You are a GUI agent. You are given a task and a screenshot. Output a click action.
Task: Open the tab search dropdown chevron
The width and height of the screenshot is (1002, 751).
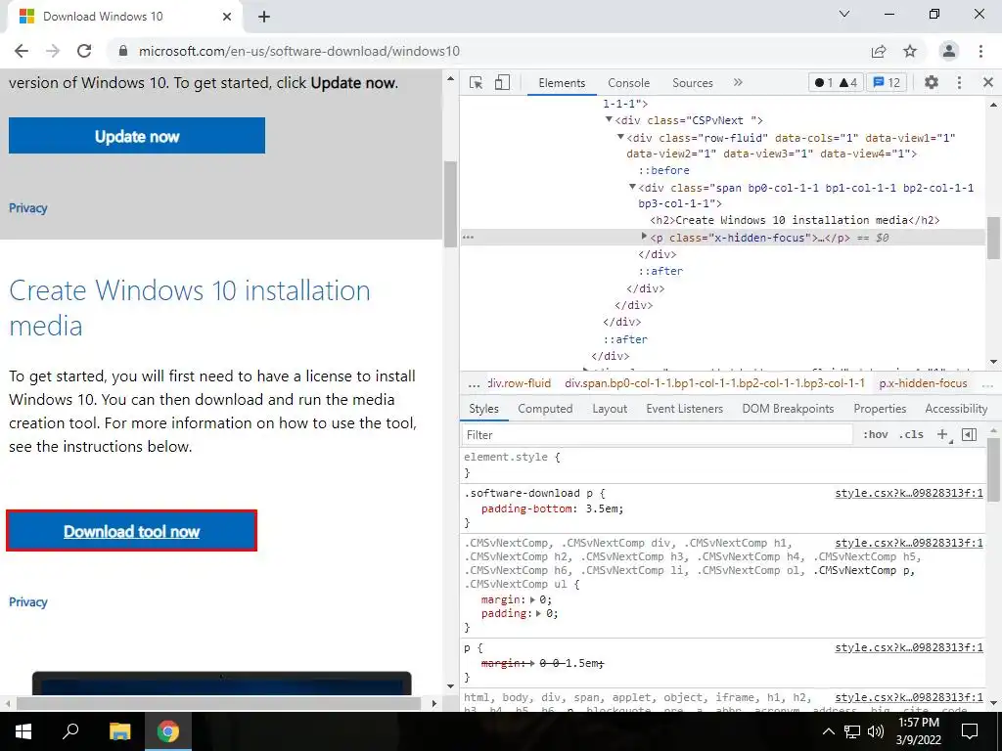[844, 14]
